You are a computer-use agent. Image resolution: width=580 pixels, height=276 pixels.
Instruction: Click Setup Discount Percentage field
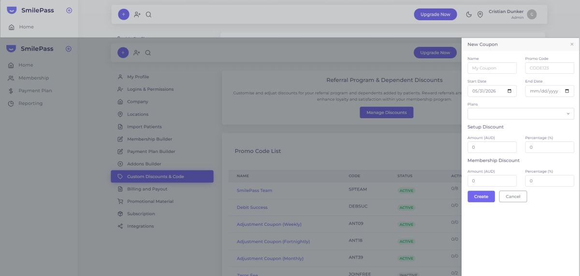coord(550,147)
